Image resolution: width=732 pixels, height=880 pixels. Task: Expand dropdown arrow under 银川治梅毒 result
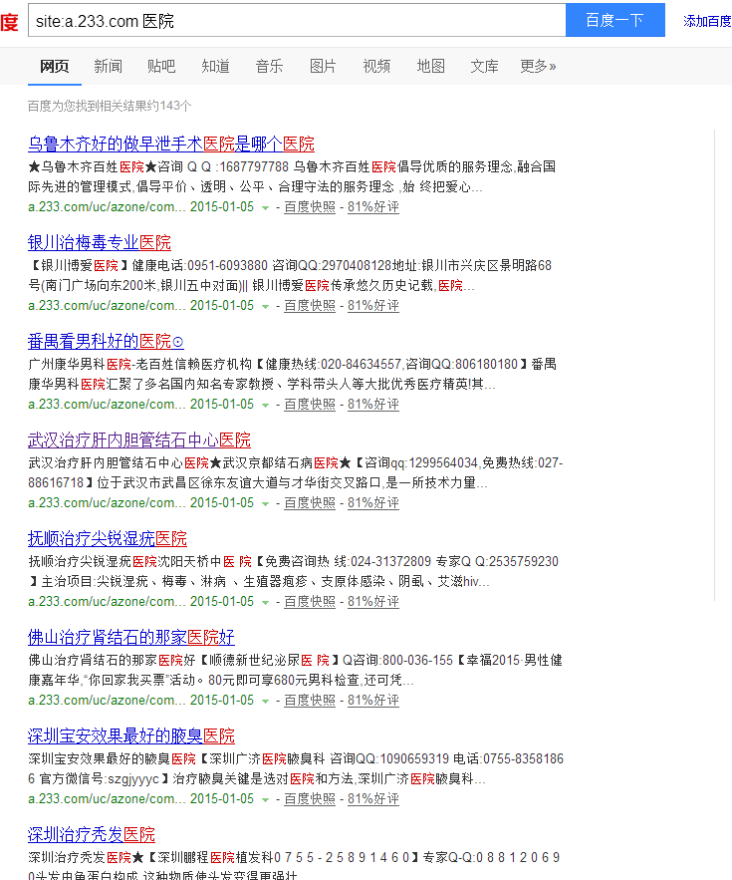pyautogui.click(x=265, y=306)
